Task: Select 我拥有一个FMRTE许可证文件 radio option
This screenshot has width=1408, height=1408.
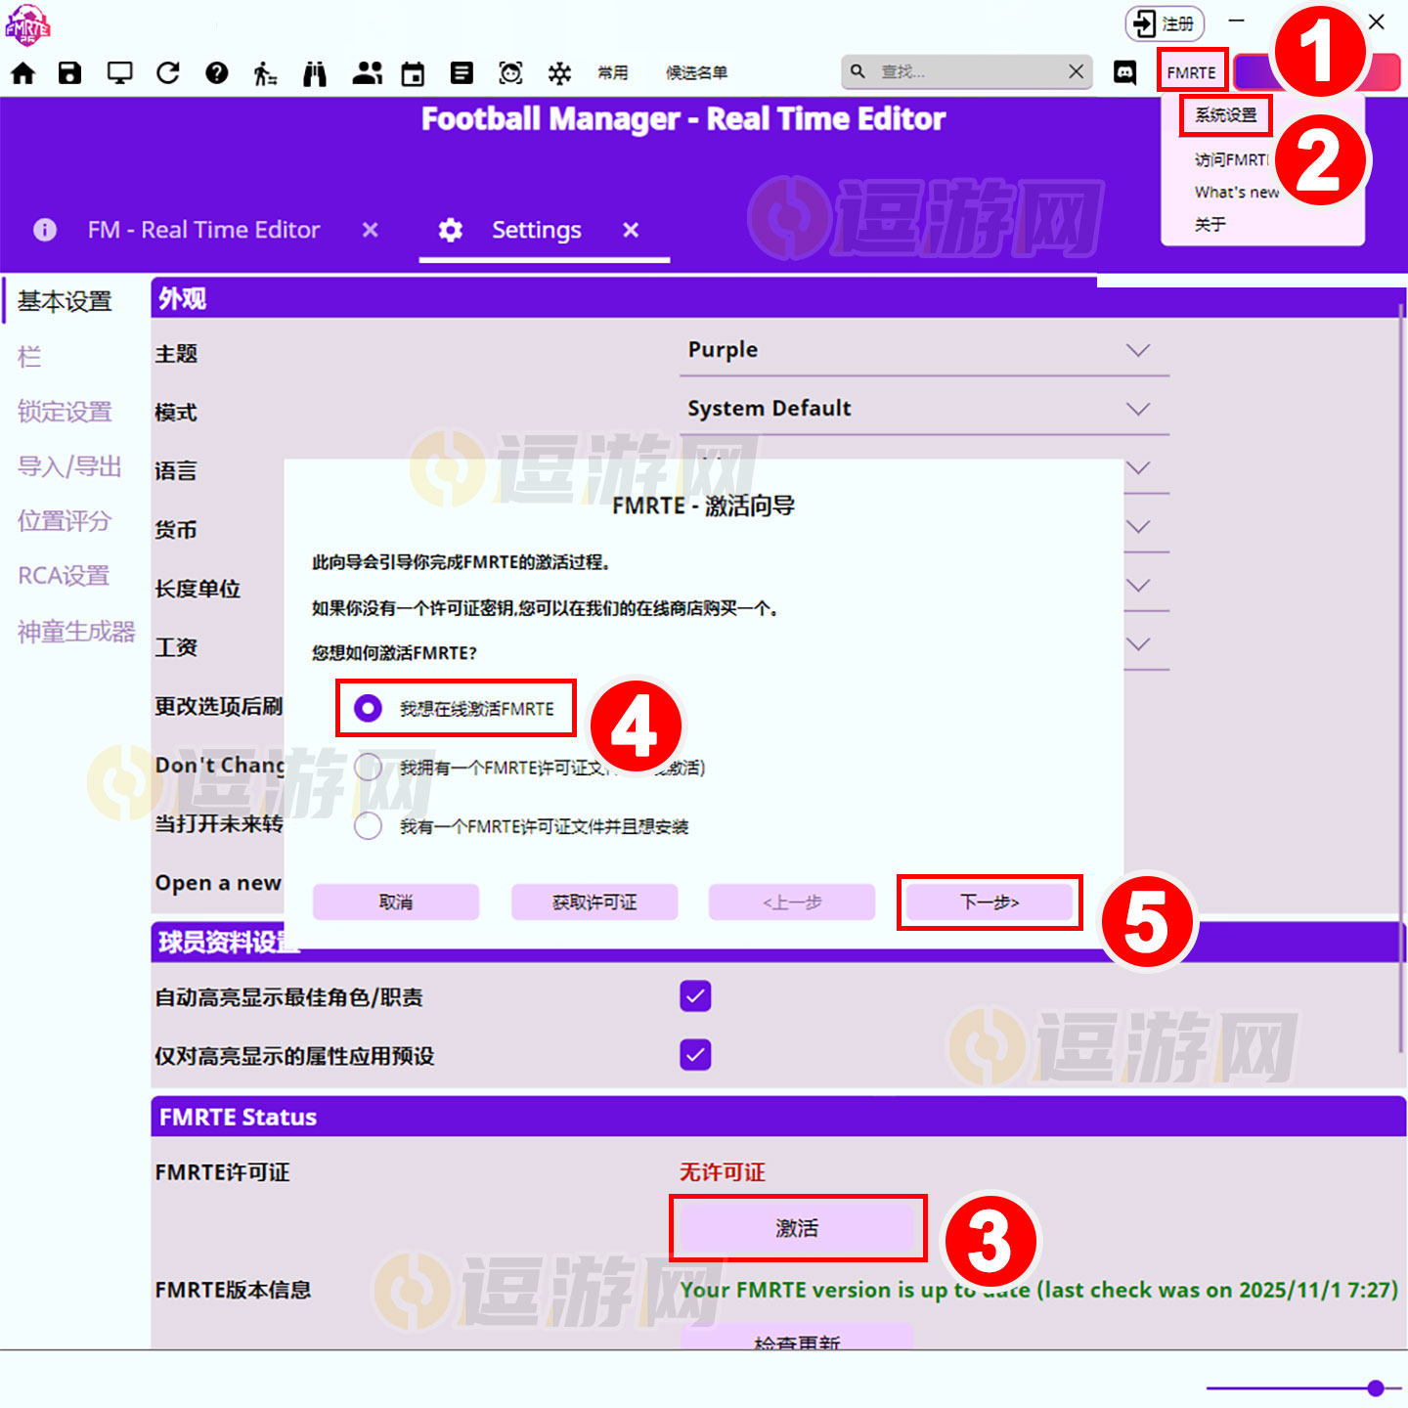Action: [x=368, y=767]
